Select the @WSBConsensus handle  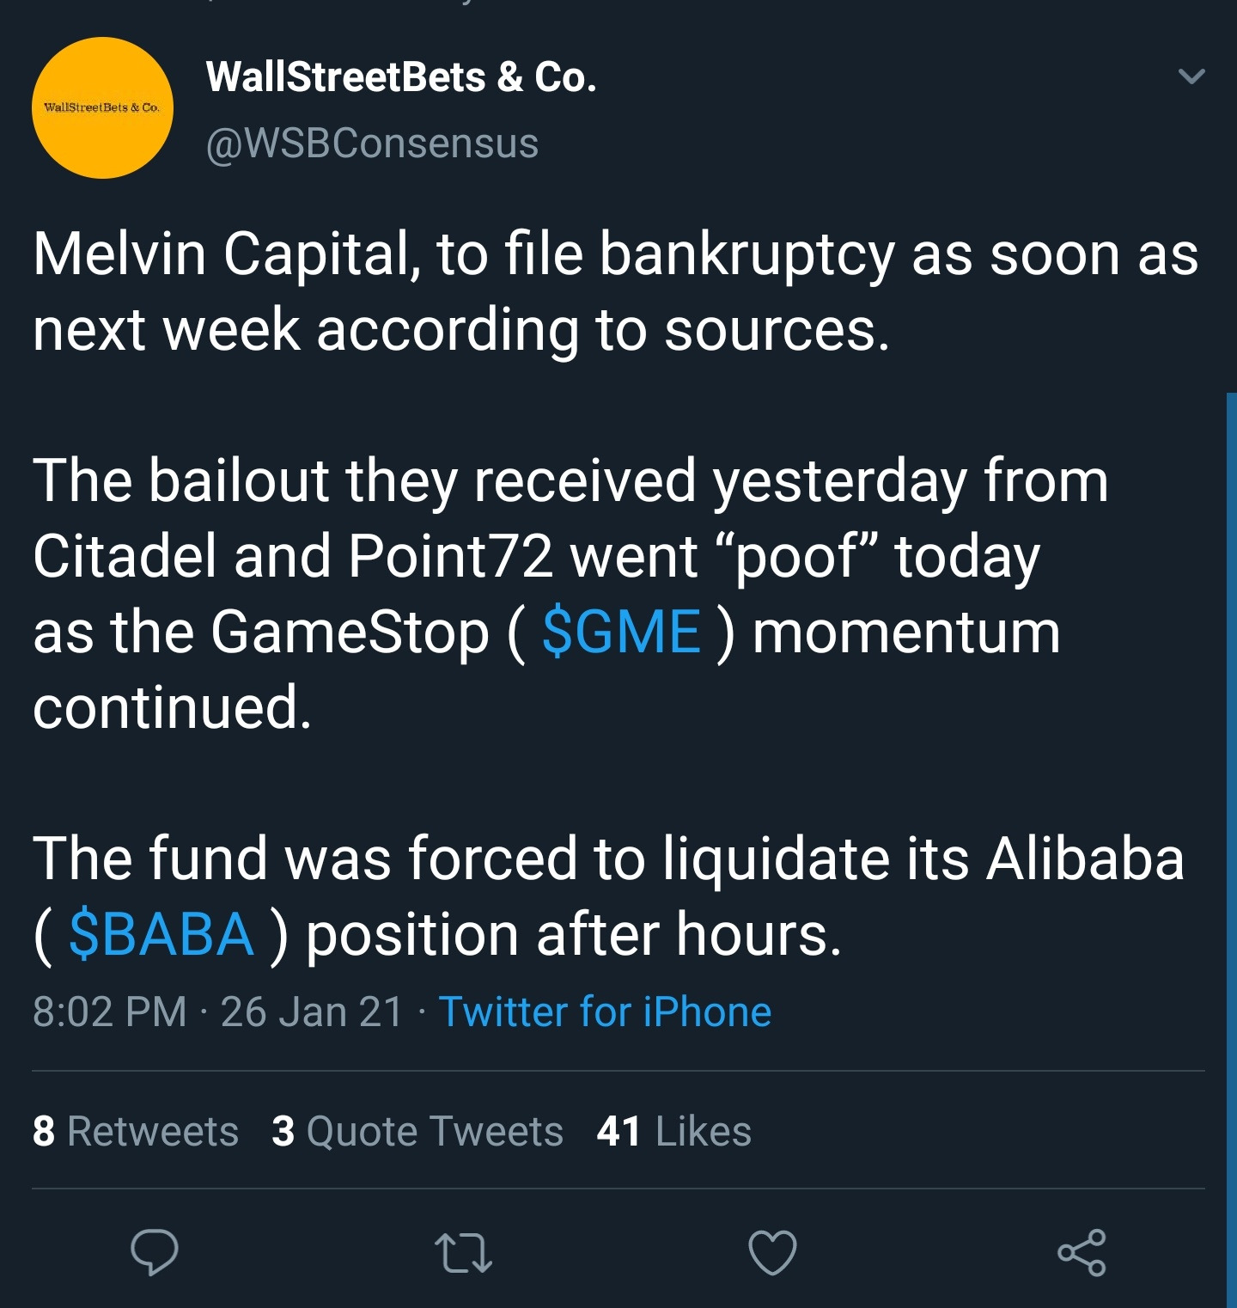click(x=372, y=143)
